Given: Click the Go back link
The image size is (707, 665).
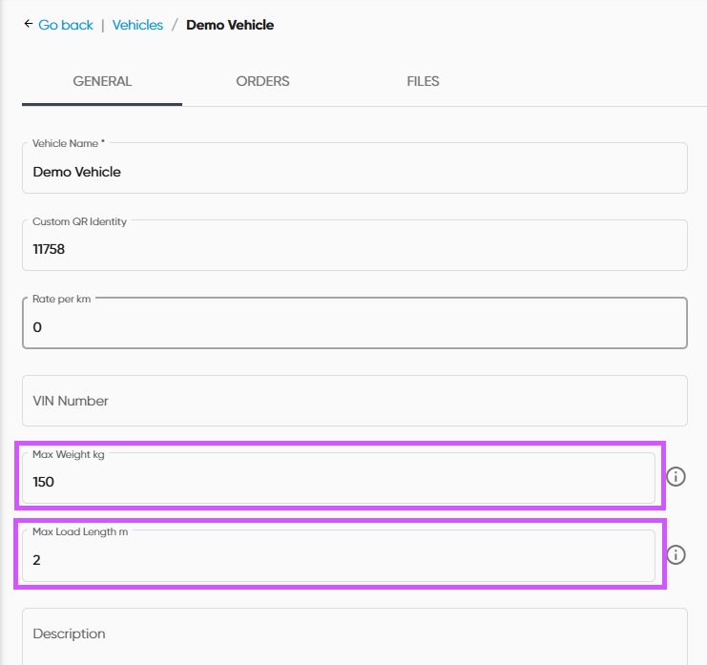Looking at the screenshot, I should pyautogui.click(x=66, y=26).
